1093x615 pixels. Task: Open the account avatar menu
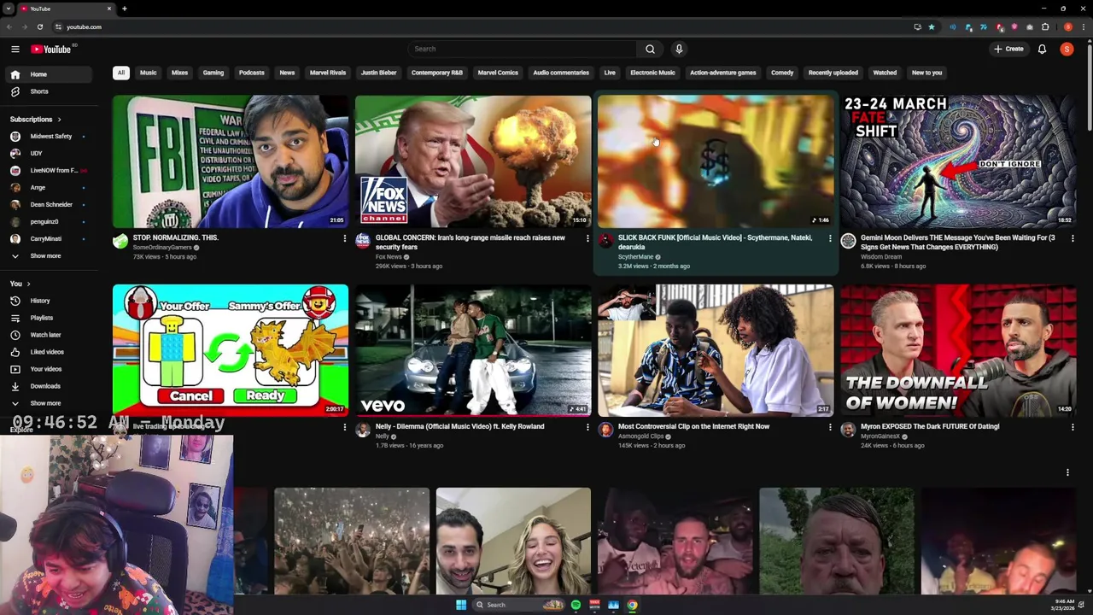[1067, 49]
